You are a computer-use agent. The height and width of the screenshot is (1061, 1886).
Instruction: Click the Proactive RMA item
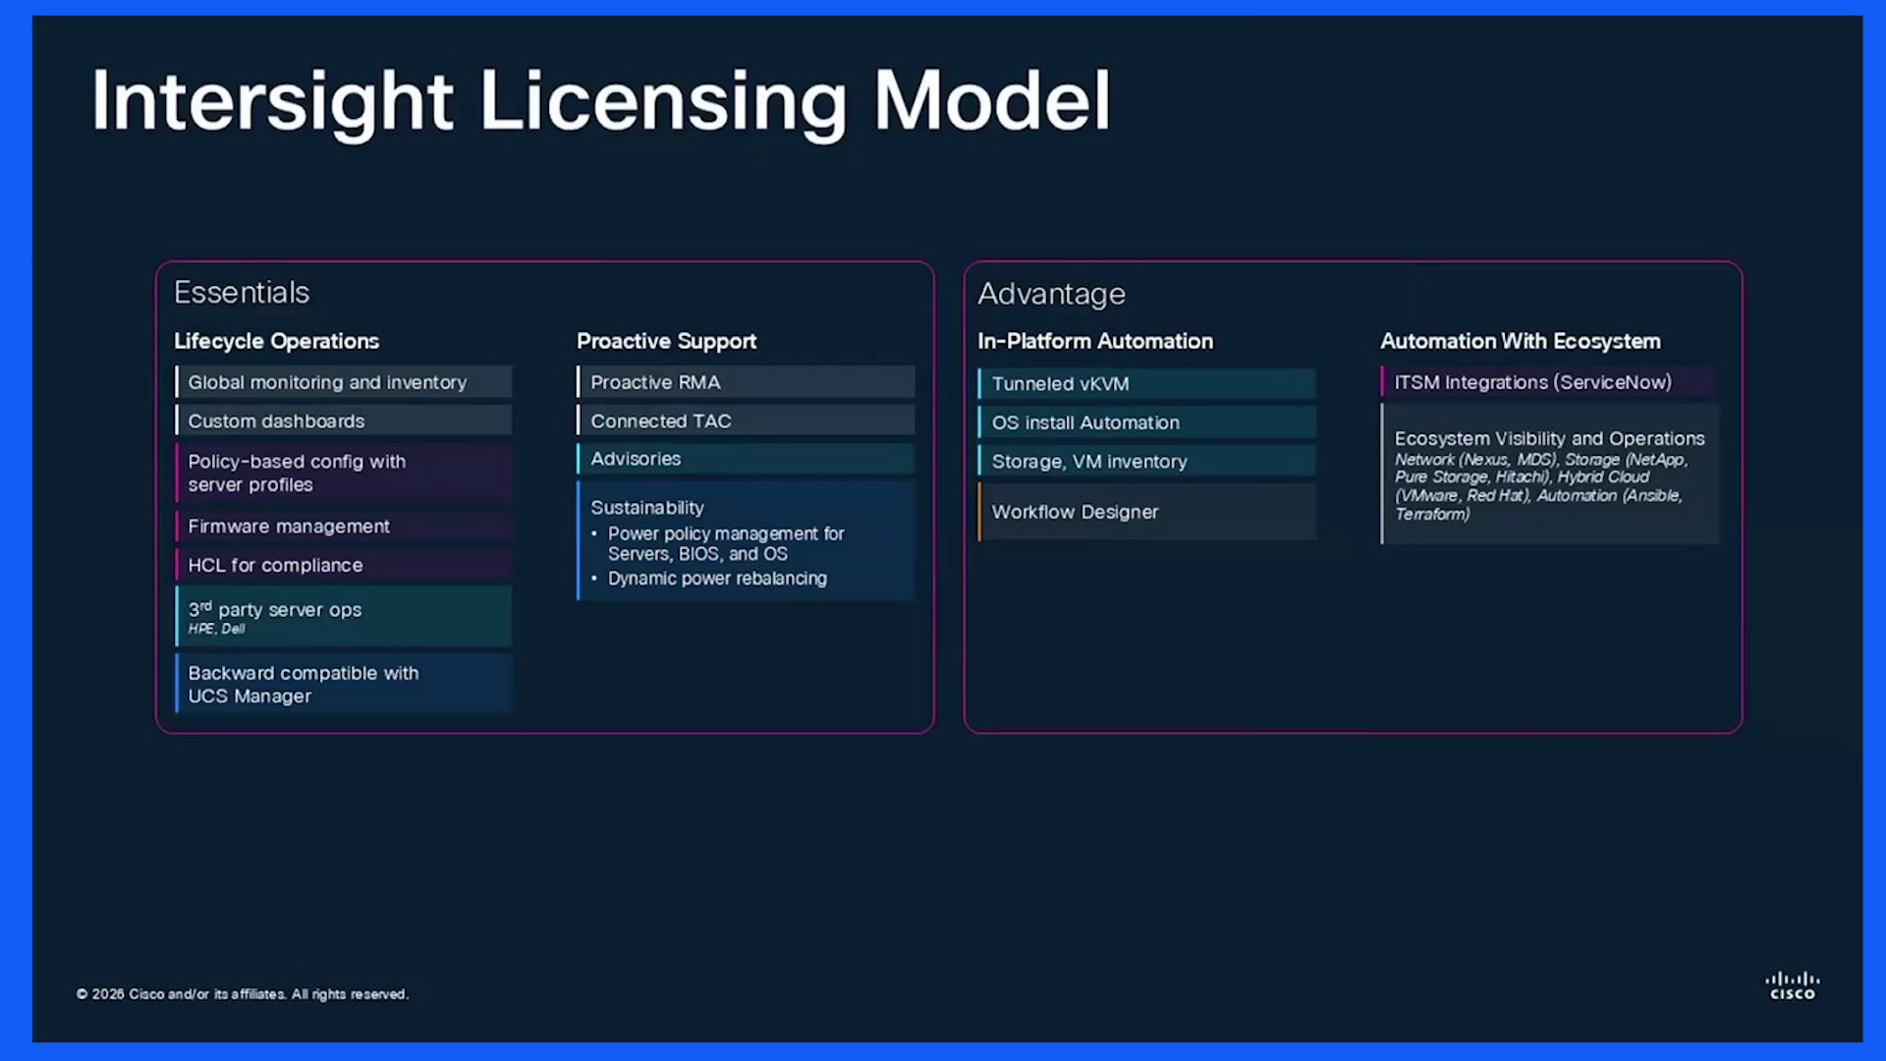point(746,382)
